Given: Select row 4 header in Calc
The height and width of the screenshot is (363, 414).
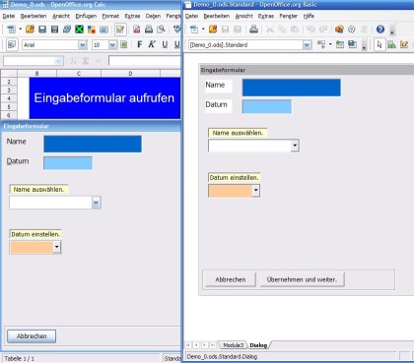Looking at the screenshot, I should click(x=9, y=98).
